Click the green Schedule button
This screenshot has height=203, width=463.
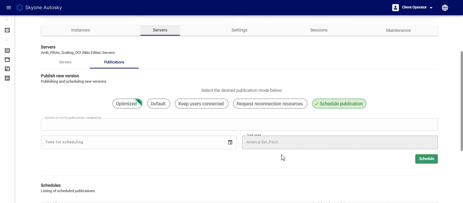[x=426, y=159]
